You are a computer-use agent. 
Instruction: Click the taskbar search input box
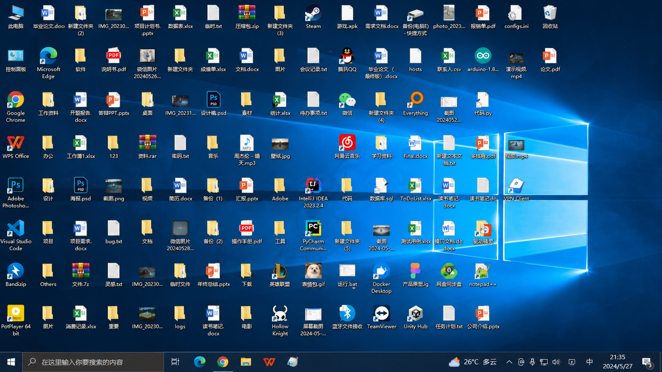point(93,362)
